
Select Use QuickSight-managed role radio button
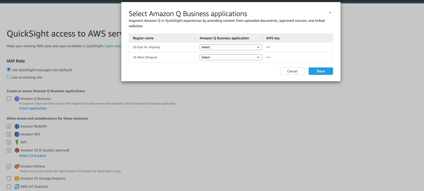coord(9,69)
